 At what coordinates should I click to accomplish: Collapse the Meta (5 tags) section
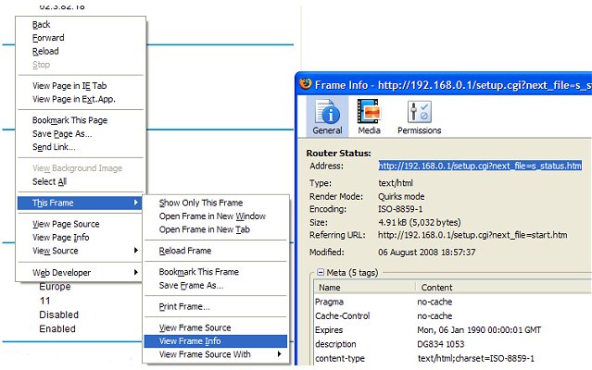(321, 272)
